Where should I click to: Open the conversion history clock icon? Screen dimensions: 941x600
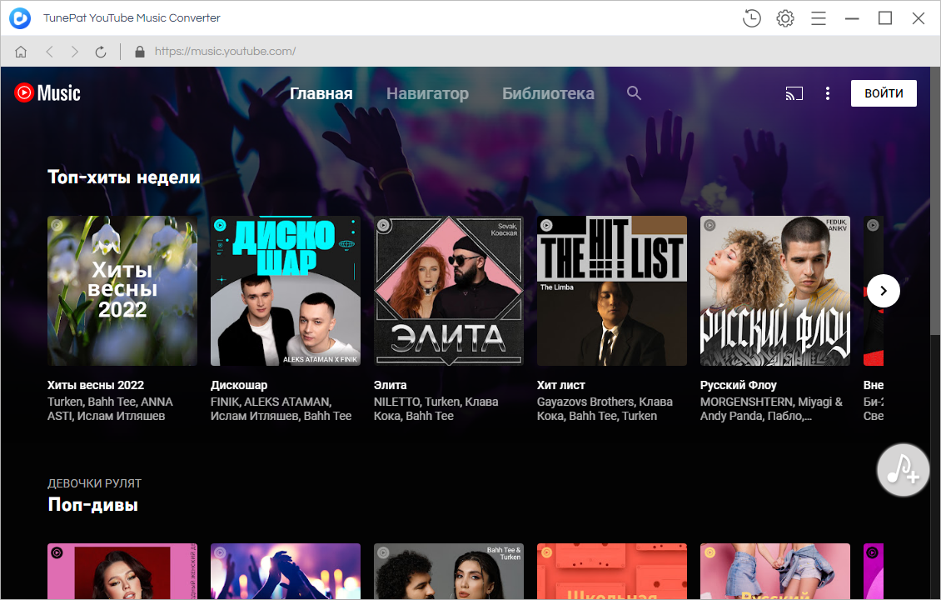(x=751, y=18)
